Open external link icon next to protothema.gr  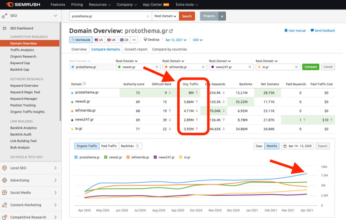click(x=171, y=31)
